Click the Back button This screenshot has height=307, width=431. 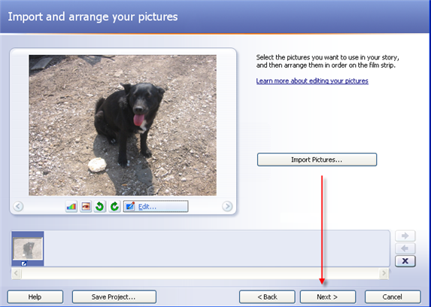[x=267, y=296]
